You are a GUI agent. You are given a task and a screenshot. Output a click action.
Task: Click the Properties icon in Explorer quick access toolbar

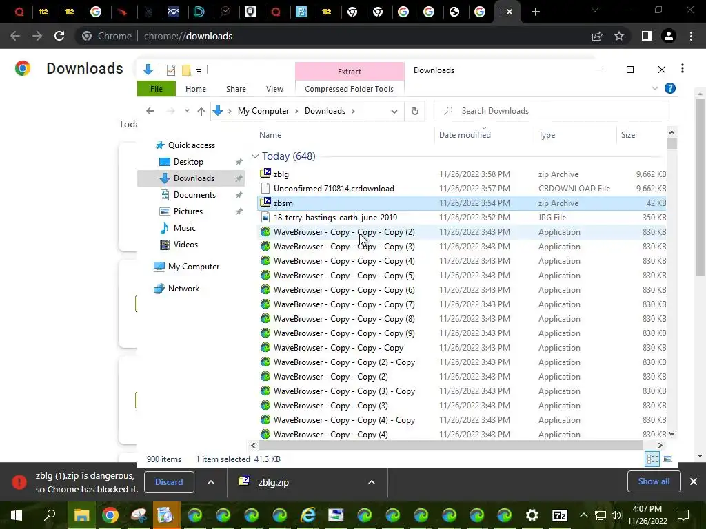click(171, 70)
